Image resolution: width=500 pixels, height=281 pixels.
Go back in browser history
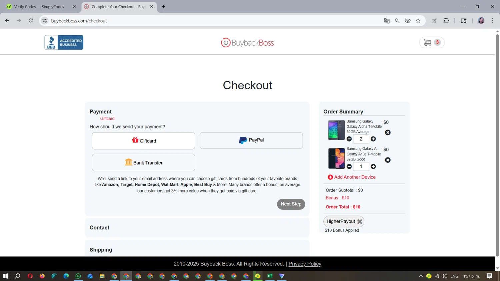(7, 21)
